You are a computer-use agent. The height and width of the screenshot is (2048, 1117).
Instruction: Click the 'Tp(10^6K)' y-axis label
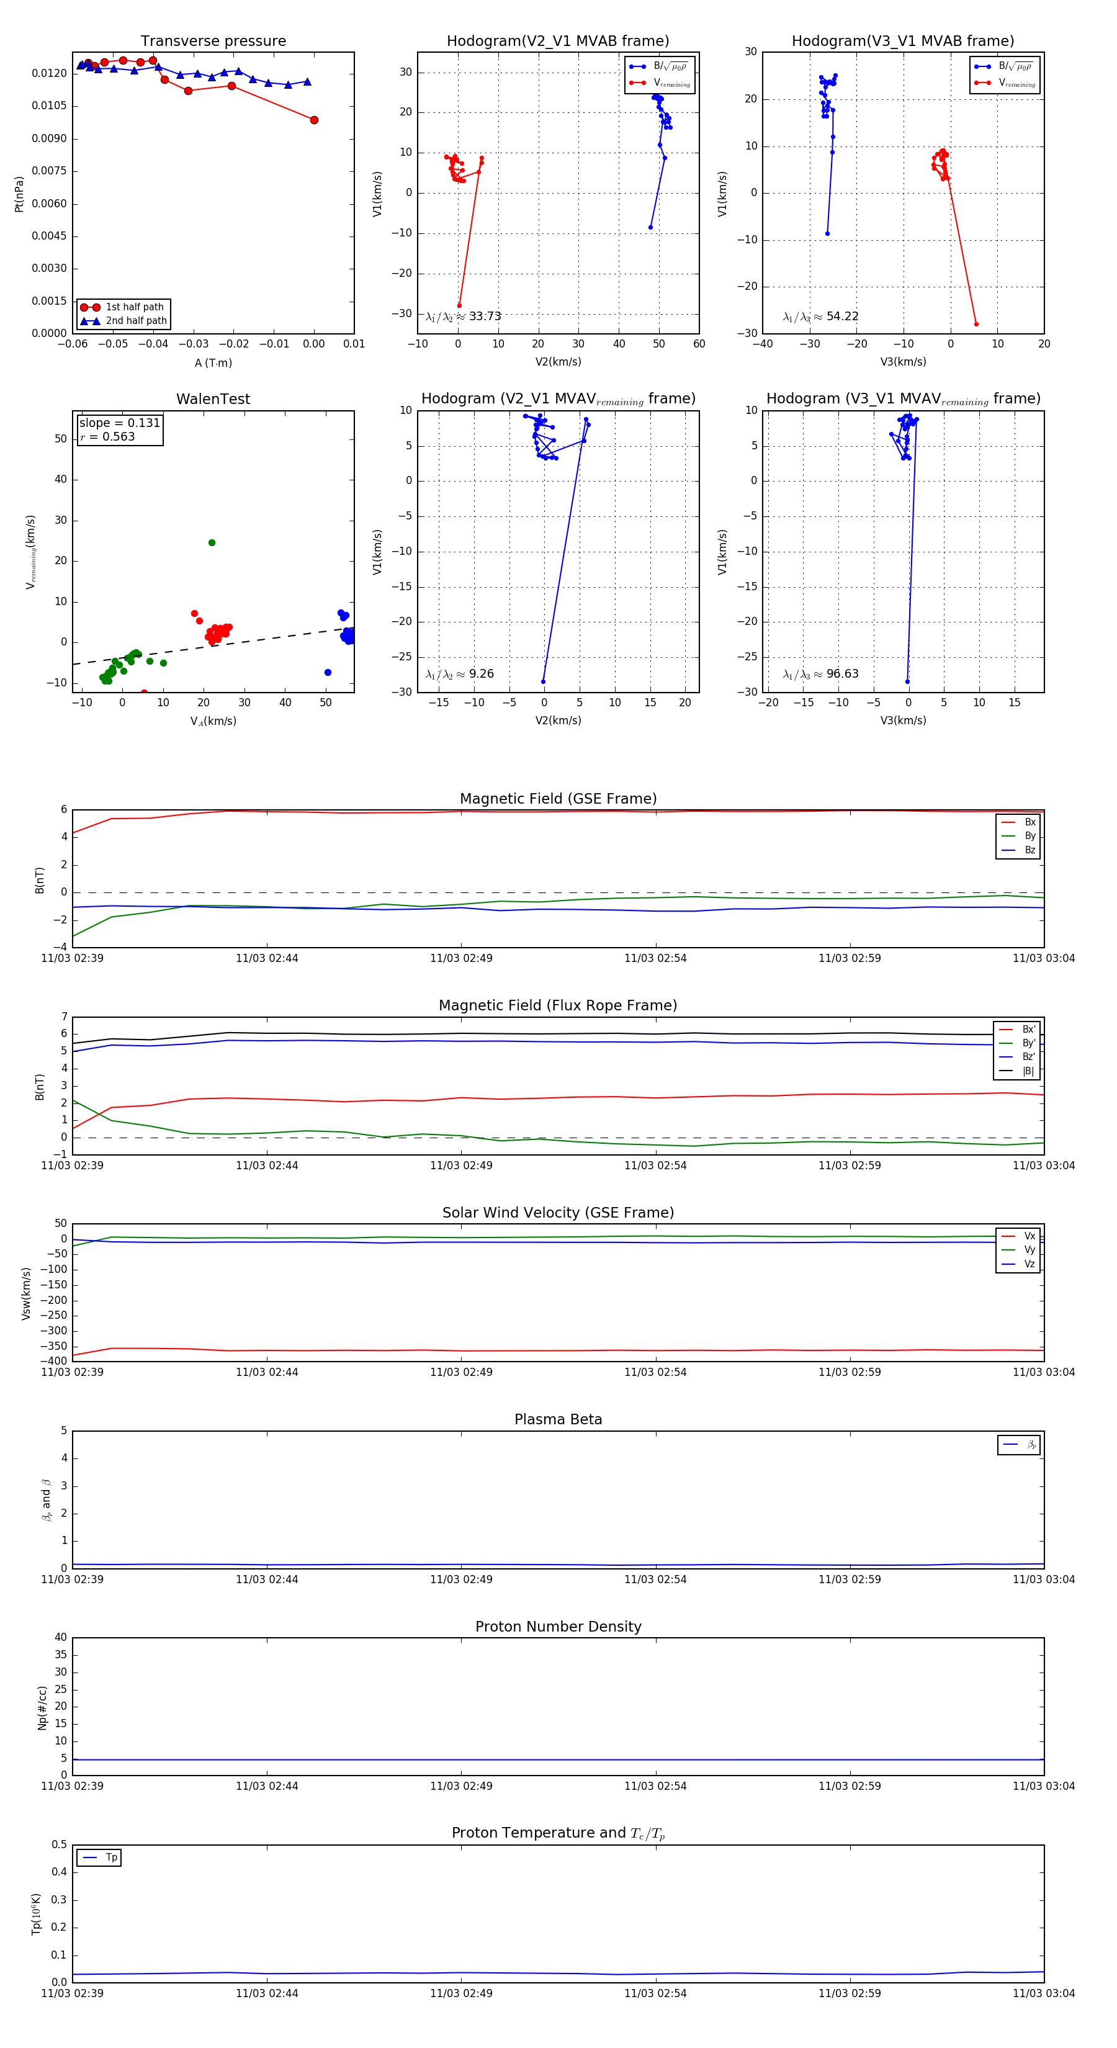[x=37, y=1915]
